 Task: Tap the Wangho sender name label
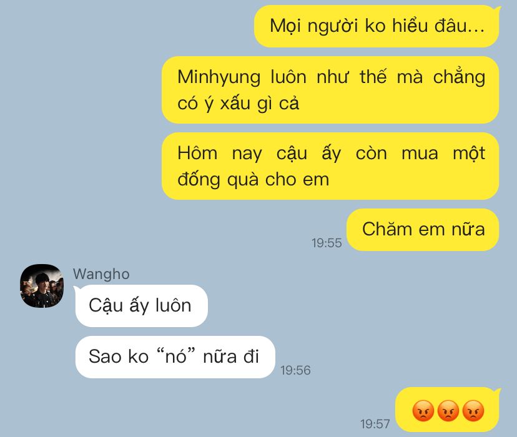(x=101, y=274)
